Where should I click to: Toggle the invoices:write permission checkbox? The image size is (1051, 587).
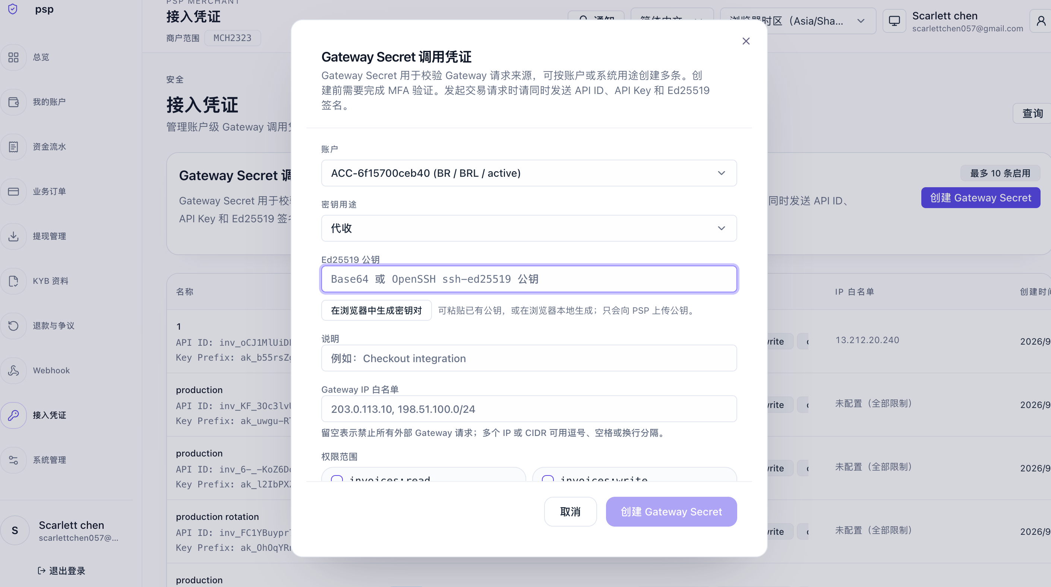(547, 479)
